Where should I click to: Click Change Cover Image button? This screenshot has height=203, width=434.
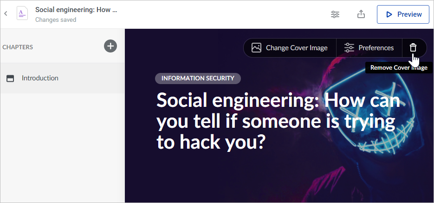click(290, 48)
